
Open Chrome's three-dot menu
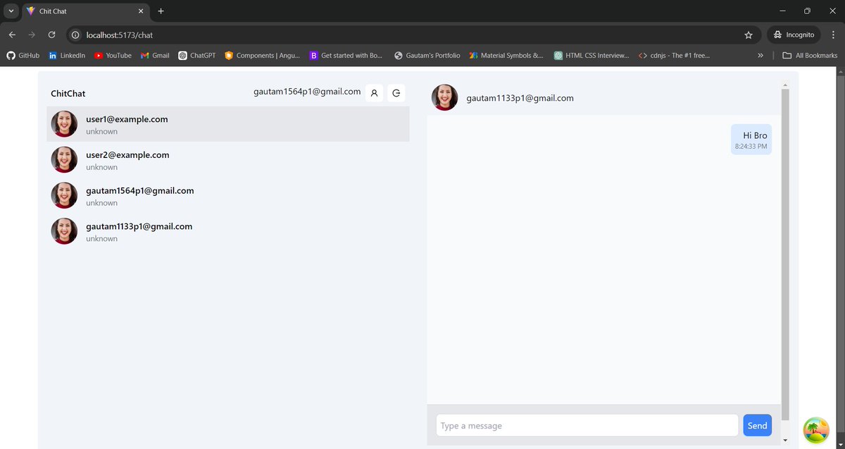tap(832, 34)
